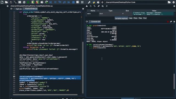Go forward with the right arrow

pos(102,2)
